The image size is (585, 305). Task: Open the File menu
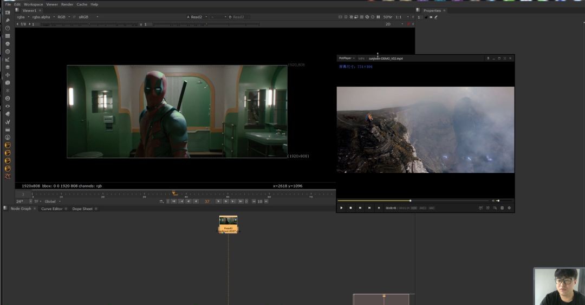8,4
